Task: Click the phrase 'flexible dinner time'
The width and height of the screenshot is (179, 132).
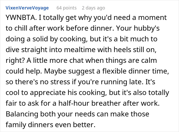Action: [x=135, y=71]
